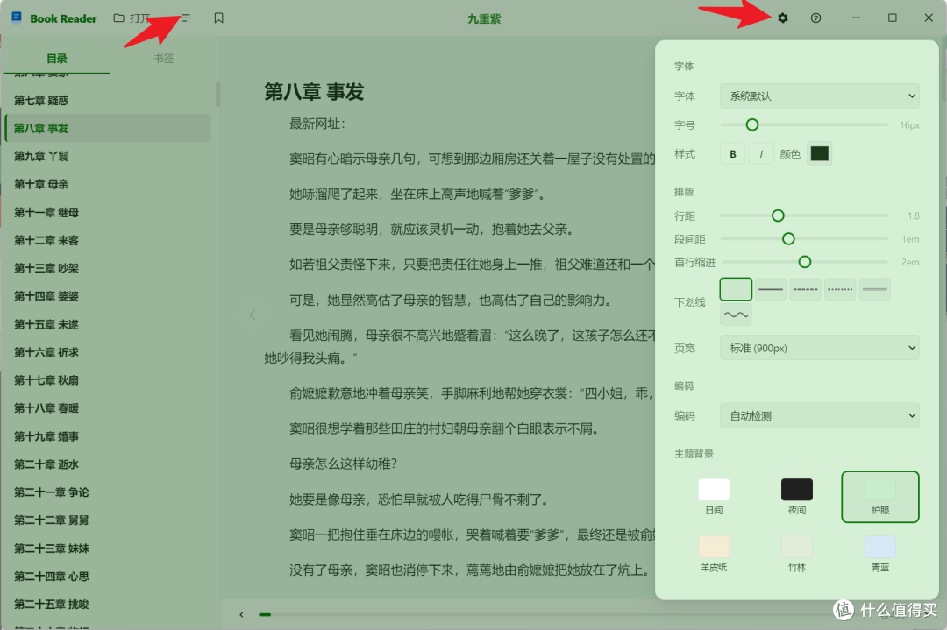Open chapter 第二十四章 心思
This screenshot has height=630, width=947.
pos(108,577)
